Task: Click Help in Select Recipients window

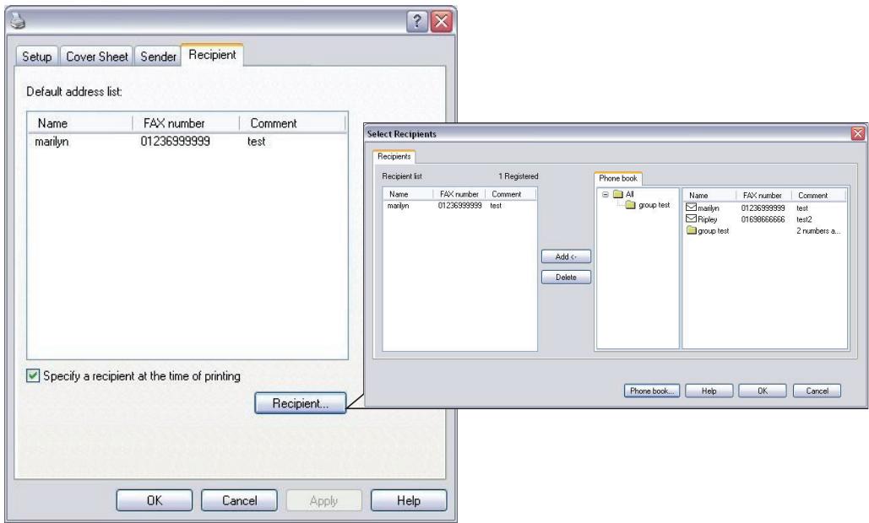Action: click(x=709, y=391)
